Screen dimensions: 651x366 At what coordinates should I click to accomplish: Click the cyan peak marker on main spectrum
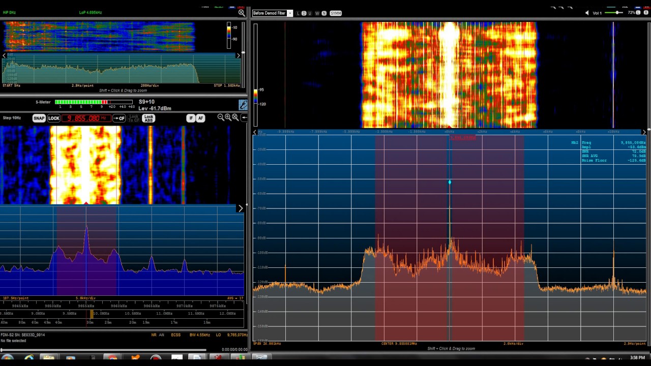click(x=450, y=182)
